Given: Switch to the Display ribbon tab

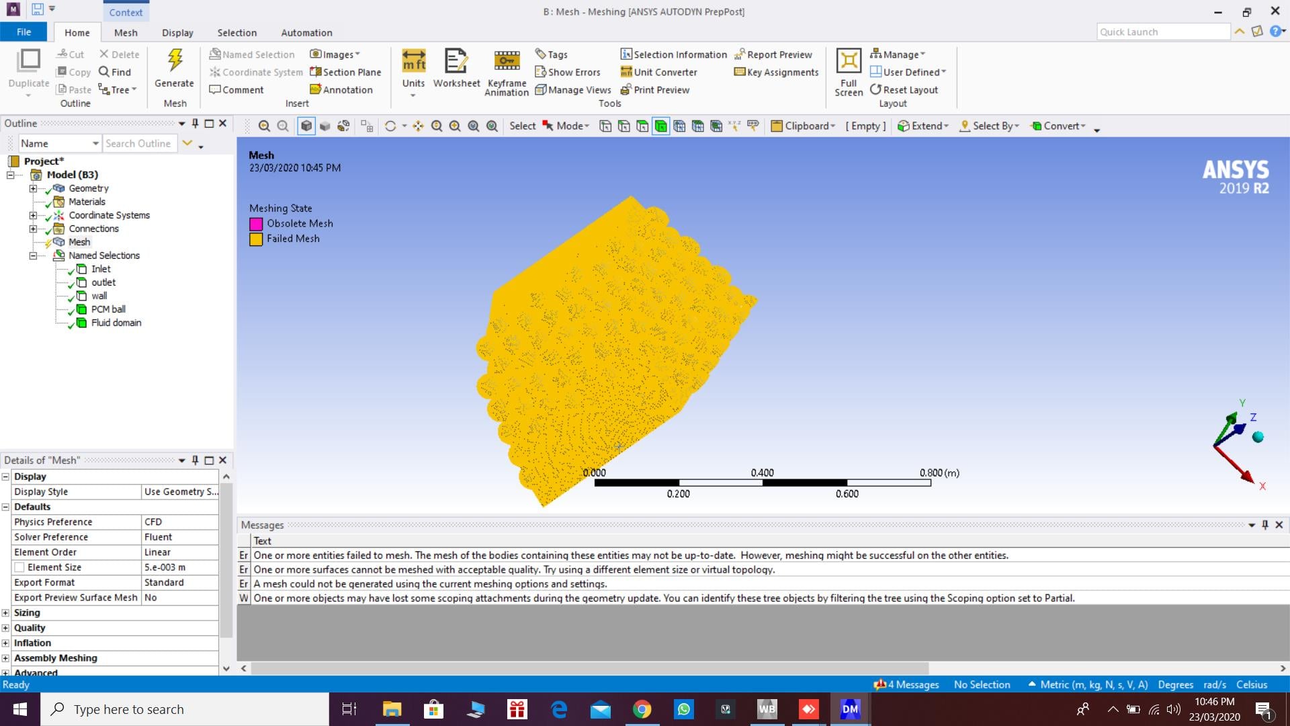Looking at the screenshot, I should coord(177,32).
